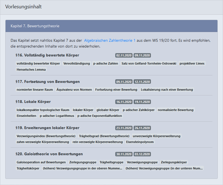This screenshot has height=185, width=223.
Task: Click the Eisensteinpolynom keyword tag
Action: (140, 142)
